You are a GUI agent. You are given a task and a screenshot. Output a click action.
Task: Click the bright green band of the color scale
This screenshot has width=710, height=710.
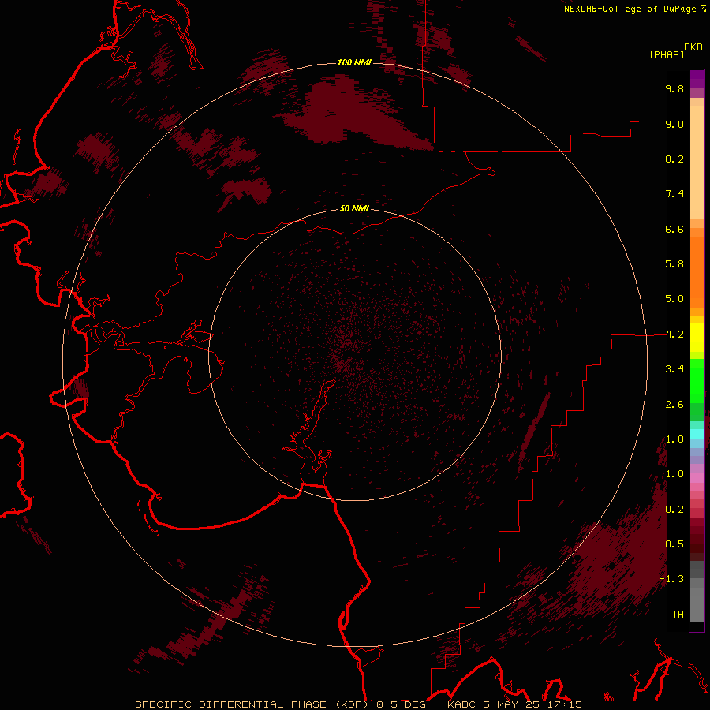[697, 380]
